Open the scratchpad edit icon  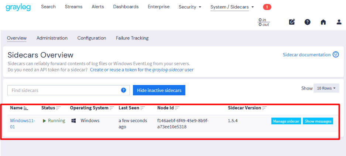(x=292, y=22)
